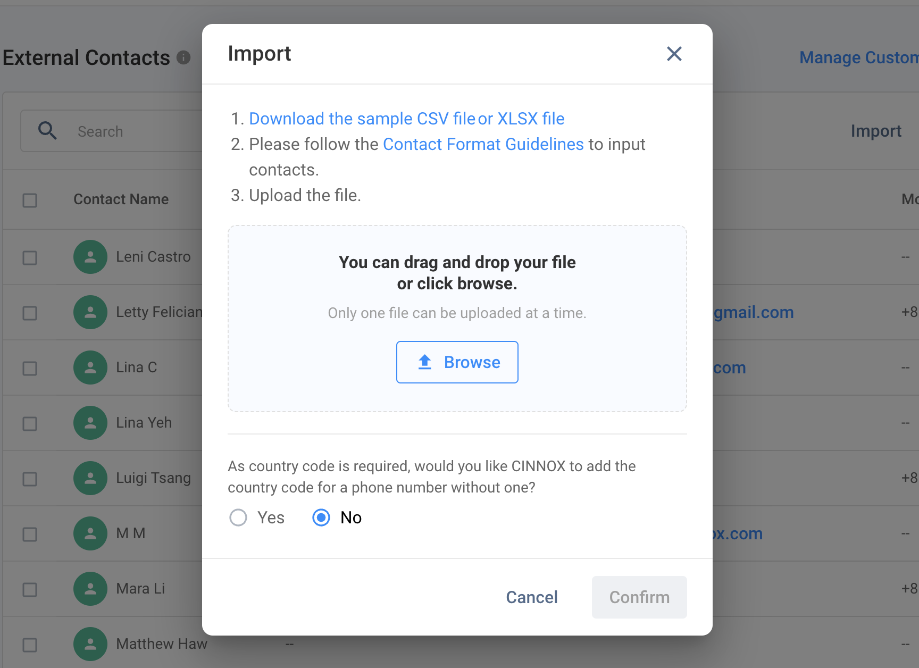This screenshot has height=668, width=919.
Task: Click Mara Li's avatar icon
Action: 90,589
